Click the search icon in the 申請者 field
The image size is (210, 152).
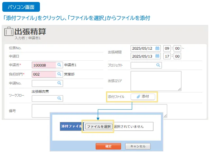click(59, 65)
